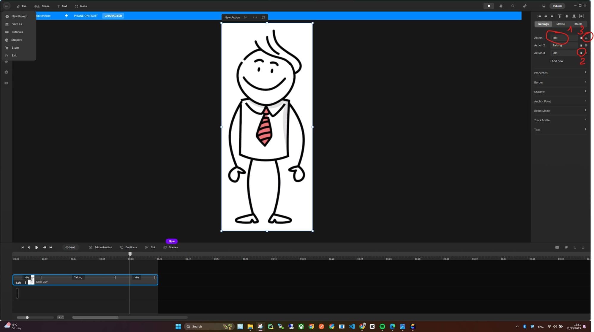This screenshot has height=332, width=594.
Task: Click the square toggle for Action 3
Action: click(x=581, y=53)
